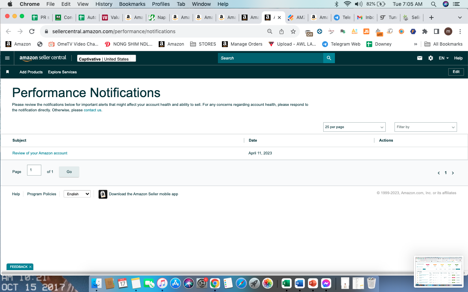Click the Edit button in the header

[x=456, y=72]
